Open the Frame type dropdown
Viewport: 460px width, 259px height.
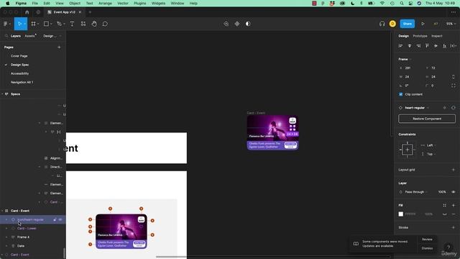(x=405, y=59)
